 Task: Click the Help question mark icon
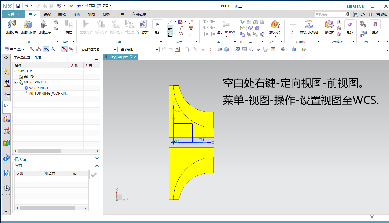point(370,14)
